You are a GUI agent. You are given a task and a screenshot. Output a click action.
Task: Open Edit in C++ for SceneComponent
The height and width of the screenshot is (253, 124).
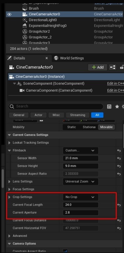pyautogui.click(x=115, y=84)
